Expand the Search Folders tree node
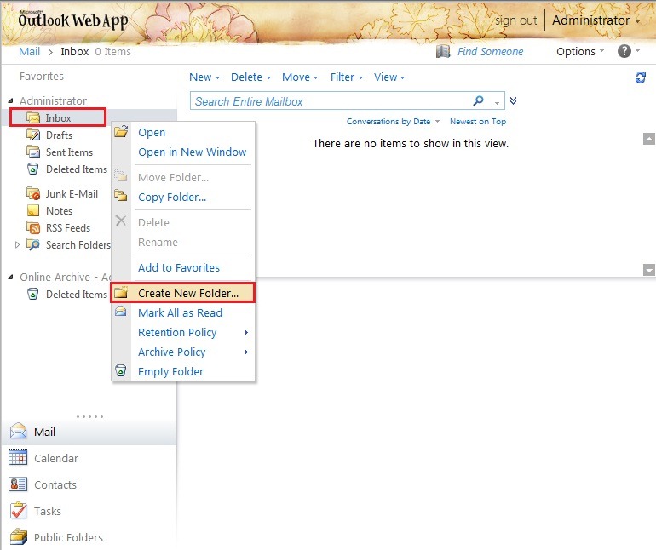This screenshot has height=550, width=656. click(x=18, y=245)
